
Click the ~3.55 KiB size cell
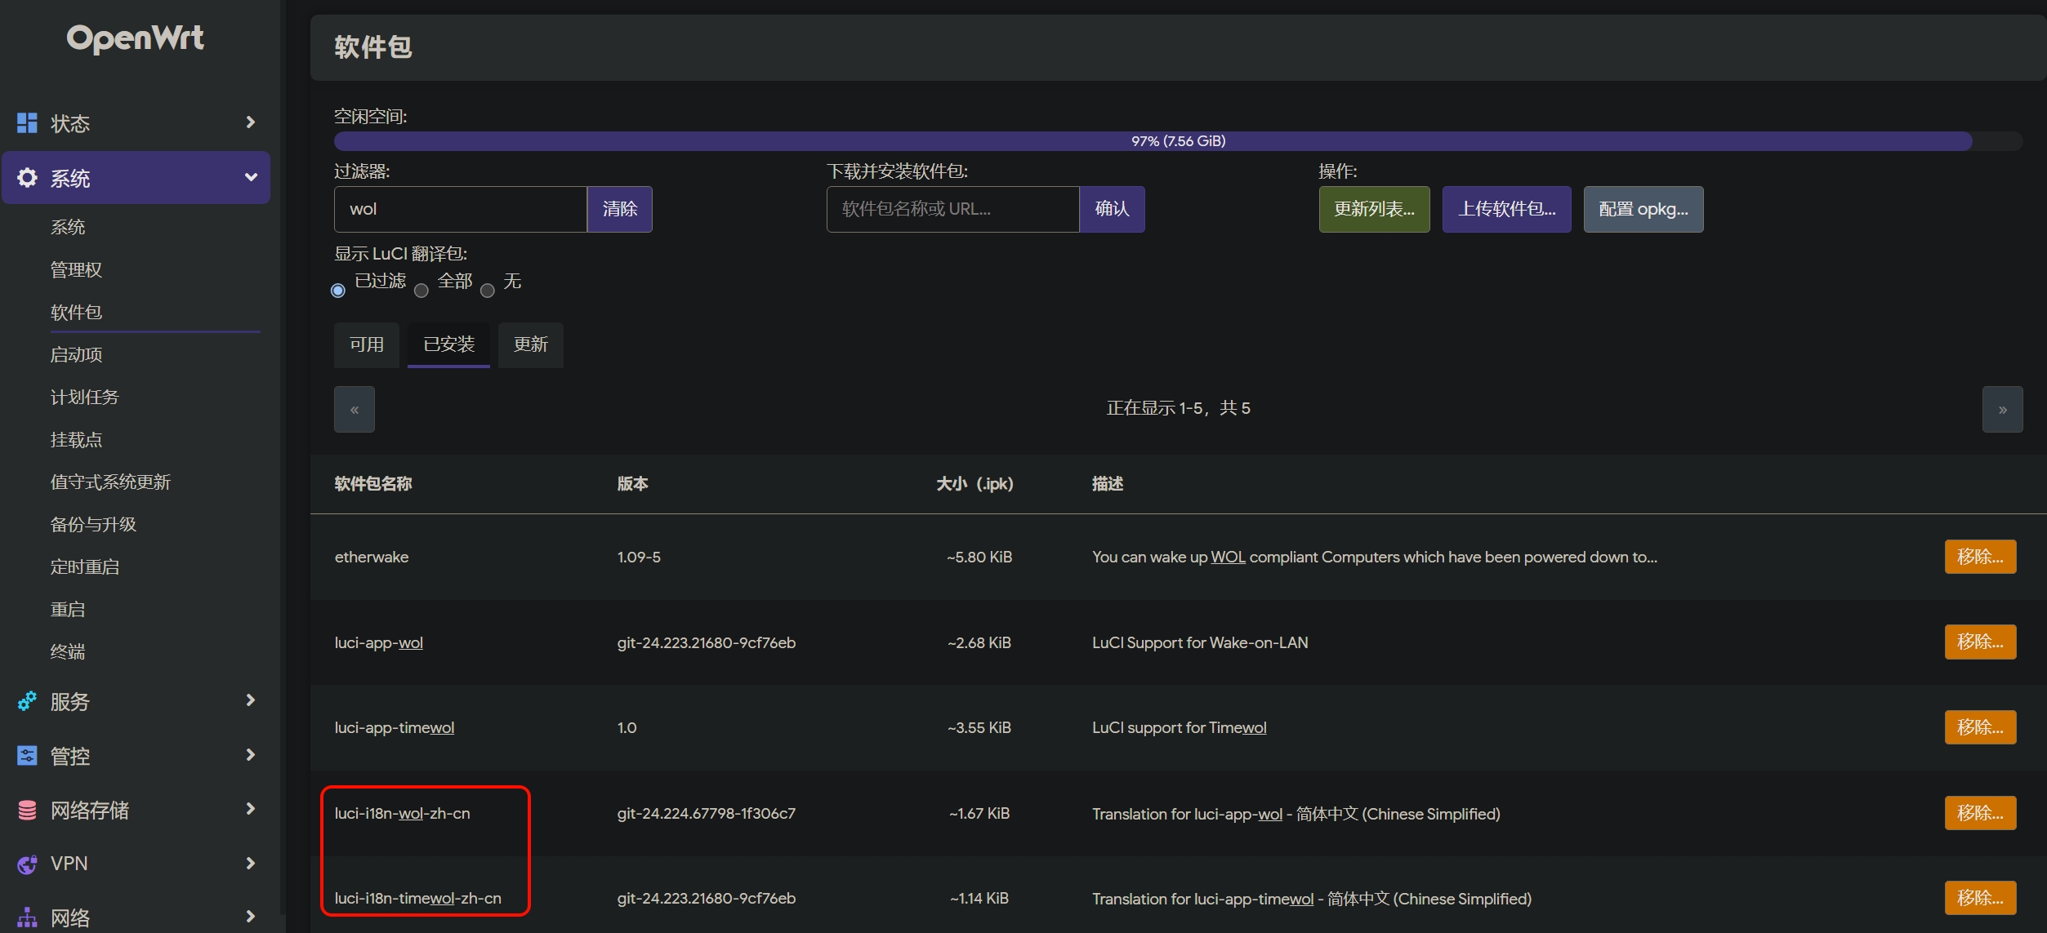click(979, 727)
